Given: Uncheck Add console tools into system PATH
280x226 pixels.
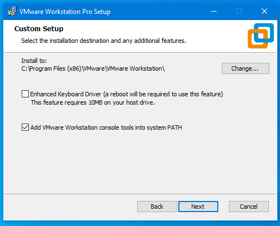Looking at the screenshot, I should (25, 127).
